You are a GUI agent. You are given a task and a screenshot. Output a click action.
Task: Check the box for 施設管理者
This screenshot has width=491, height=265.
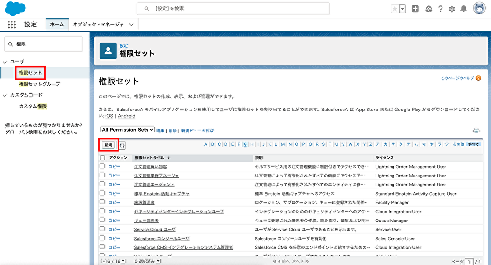102,202
